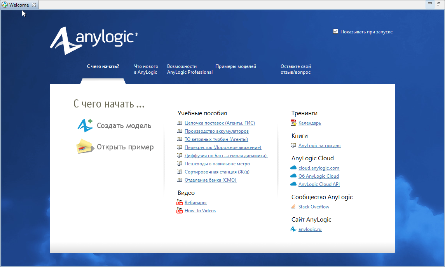
Task: Open AnyLogic за три дня book link
Action: click(x=319, y=146)
